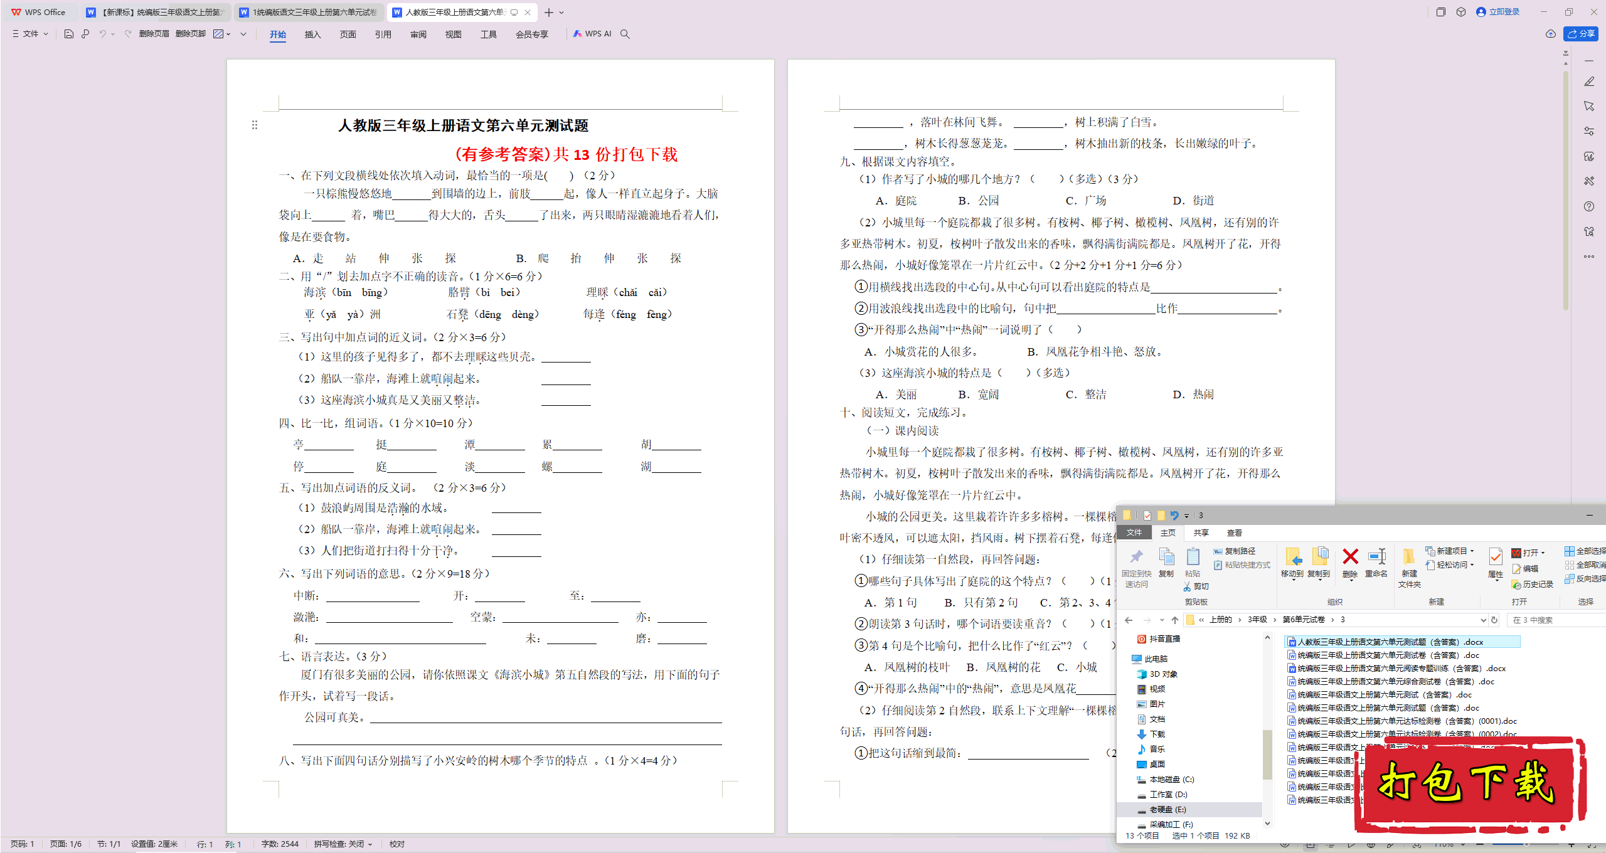
Task: Click the copy icon in Explorer clipboard group
Action: click(x=1166, y=556)
